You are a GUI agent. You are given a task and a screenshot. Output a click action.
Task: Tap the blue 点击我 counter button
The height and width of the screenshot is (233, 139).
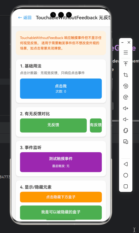pos(61,89)
